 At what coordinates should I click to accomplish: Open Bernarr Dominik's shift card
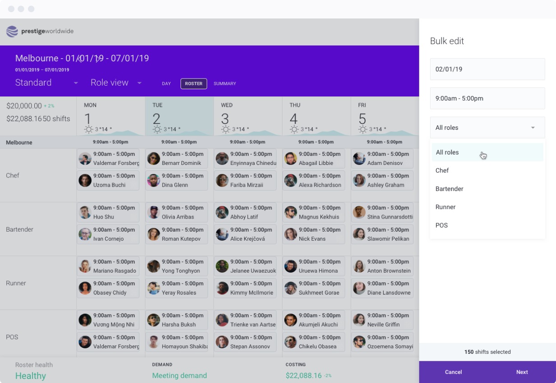tap(177, 159)
